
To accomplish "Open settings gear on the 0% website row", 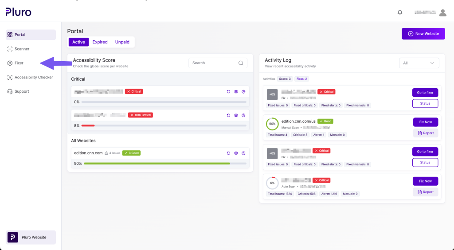I will tap(236, 91).
